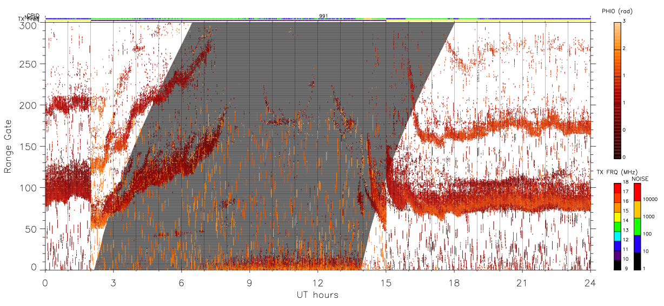Click tick label 12 on the UT hours axis

pos(318,282)
